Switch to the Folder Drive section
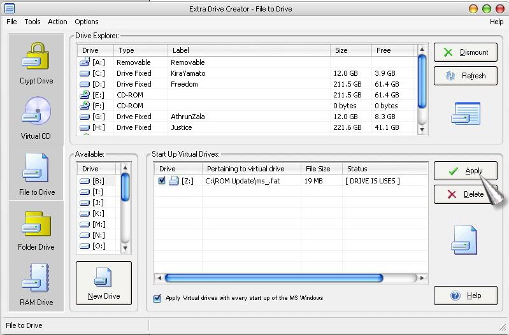This screenshot has height=335, width=509. coord(36,228)
